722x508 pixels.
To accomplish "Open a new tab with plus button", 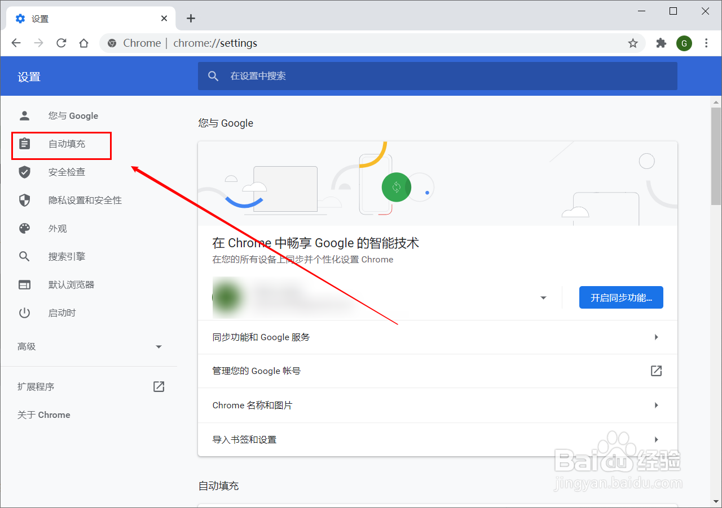I will tap(191, 19).
